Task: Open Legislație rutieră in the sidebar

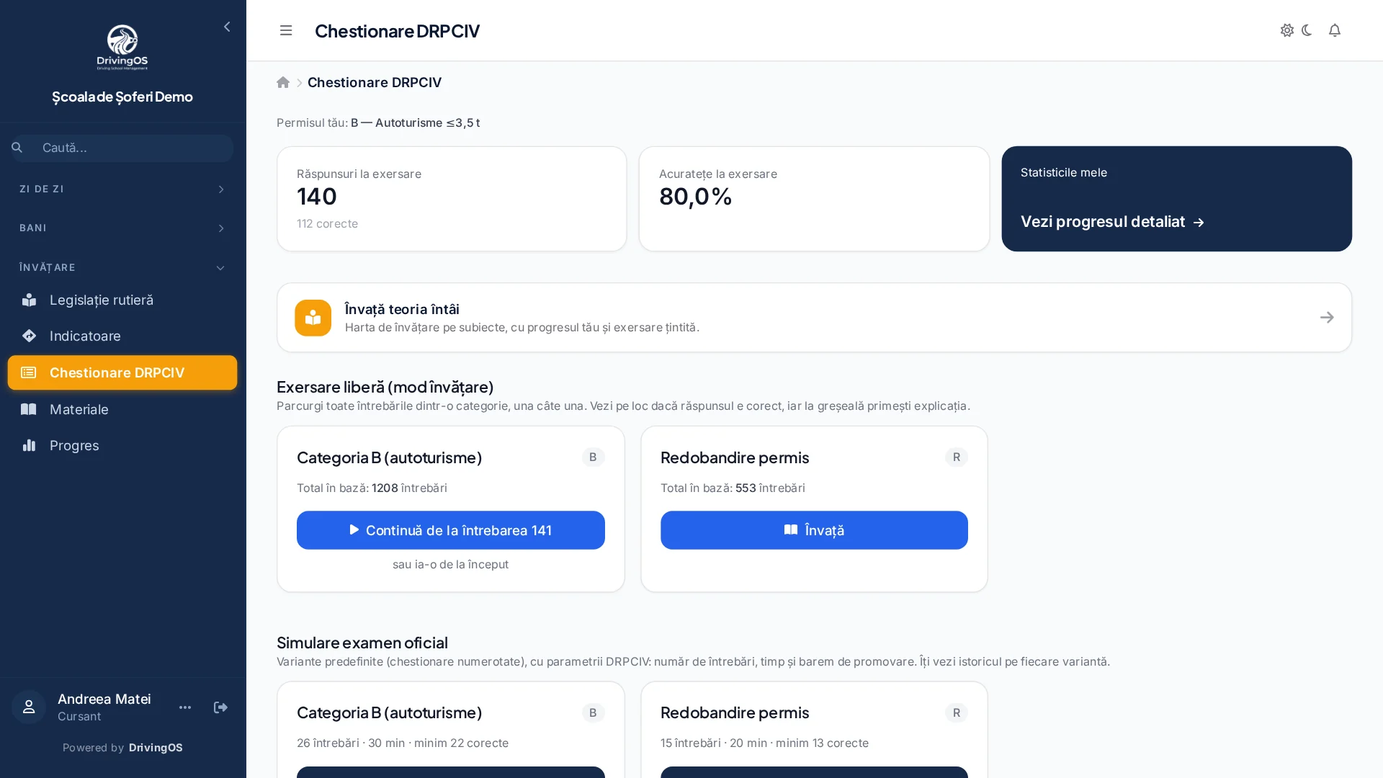Action: (122, 300)
